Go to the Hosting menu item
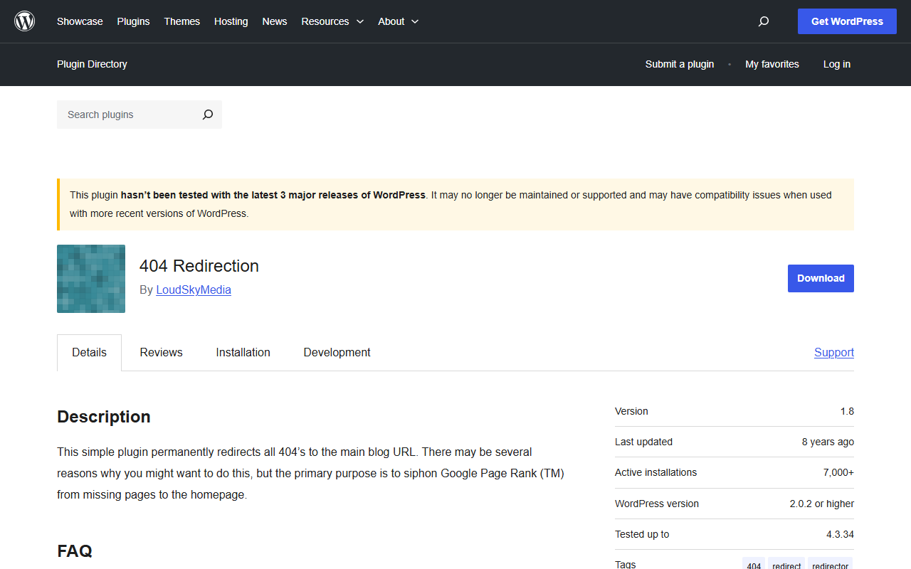 tap(231, 21)
